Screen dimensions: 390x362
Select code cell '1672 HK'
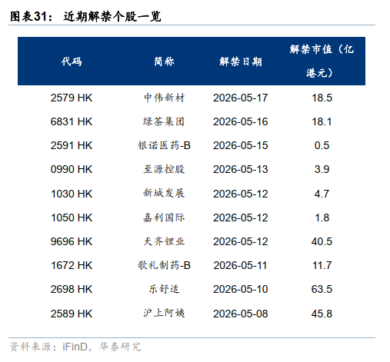72,265
